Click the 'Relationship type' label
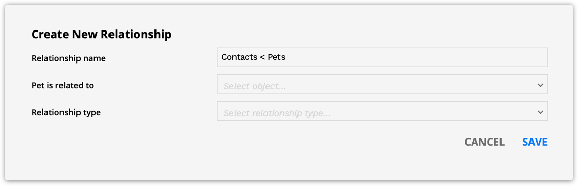 pos(66,112)
